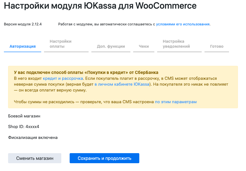Click Сохранить и продолжить button

104,158
